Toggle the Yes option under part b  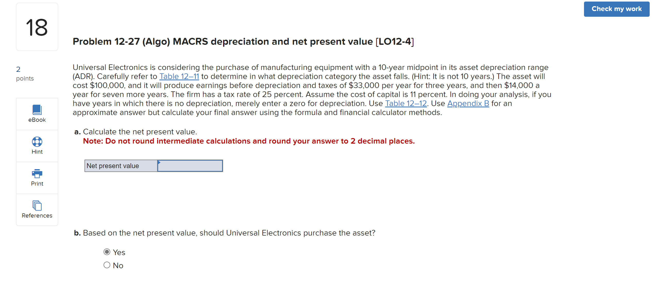point(106,252)
